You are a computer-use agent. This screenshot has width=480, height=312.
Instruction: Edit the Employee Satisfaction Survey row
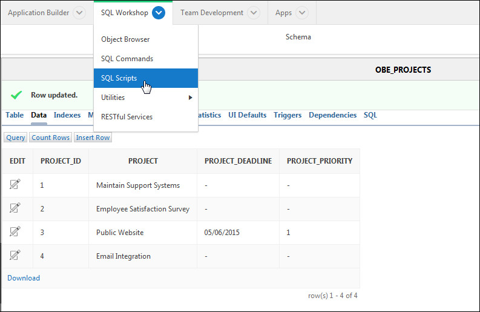coord(15,208)
